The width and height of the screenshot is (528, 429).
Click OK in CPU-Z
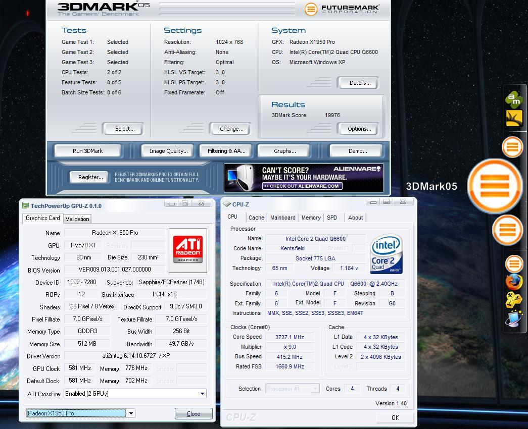pos(395,417)
